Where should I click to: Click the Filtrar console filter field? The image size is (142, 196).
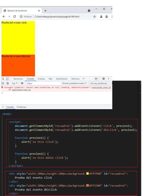tap(43, 83)
